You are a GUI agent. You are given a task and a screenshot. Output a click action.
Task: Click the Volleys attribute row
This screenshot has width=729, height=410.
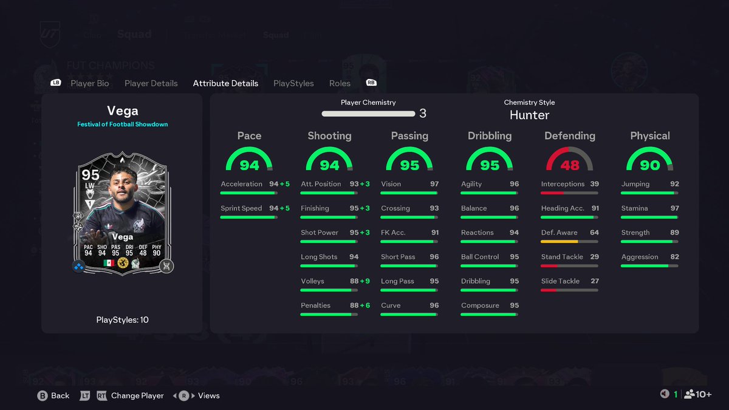(335, 284)
